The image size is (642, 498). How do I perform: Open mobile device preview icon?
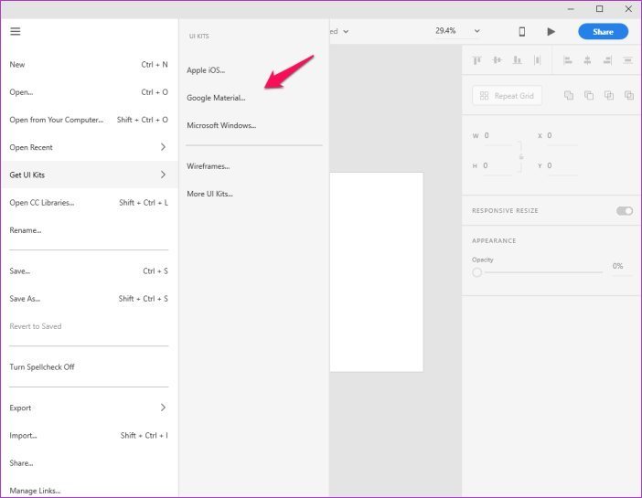pyautogui.click(x=522, y=31)
